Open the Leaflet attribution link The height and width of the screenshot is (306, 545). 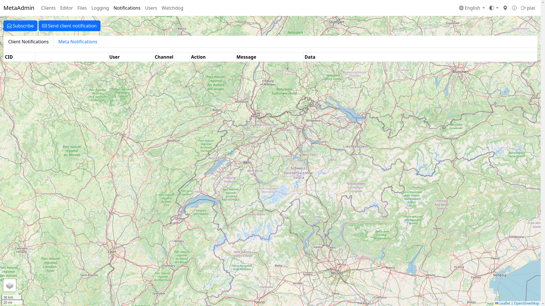(505, 303)
